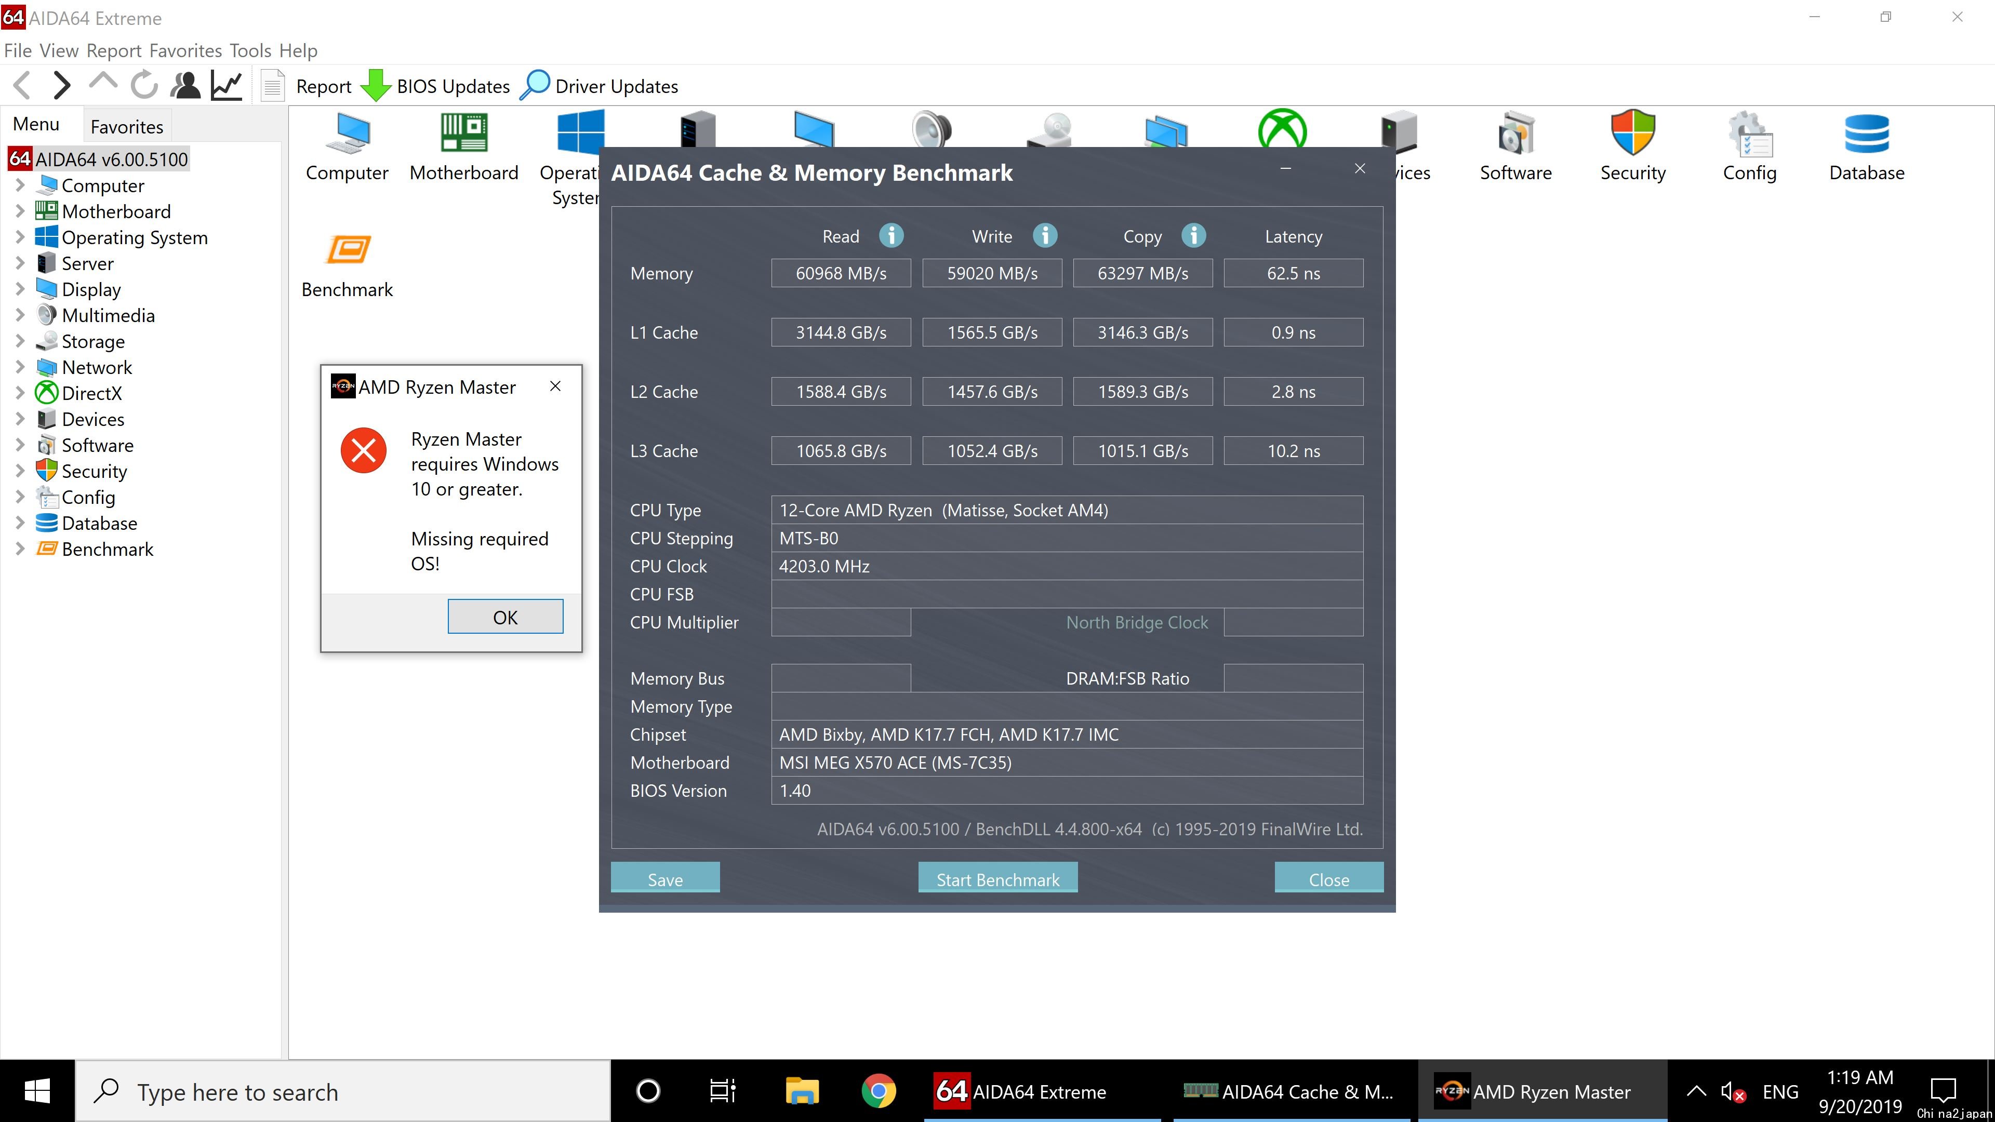Open the Benchmark category icon

[x=347, y=265]
